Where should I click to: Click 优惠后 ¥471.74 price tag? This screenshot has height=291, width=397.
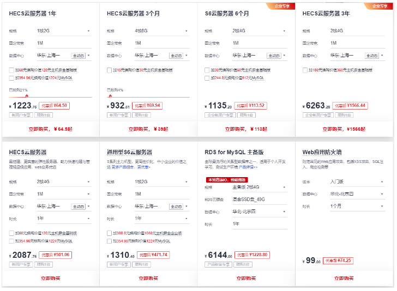click(153, 255)
